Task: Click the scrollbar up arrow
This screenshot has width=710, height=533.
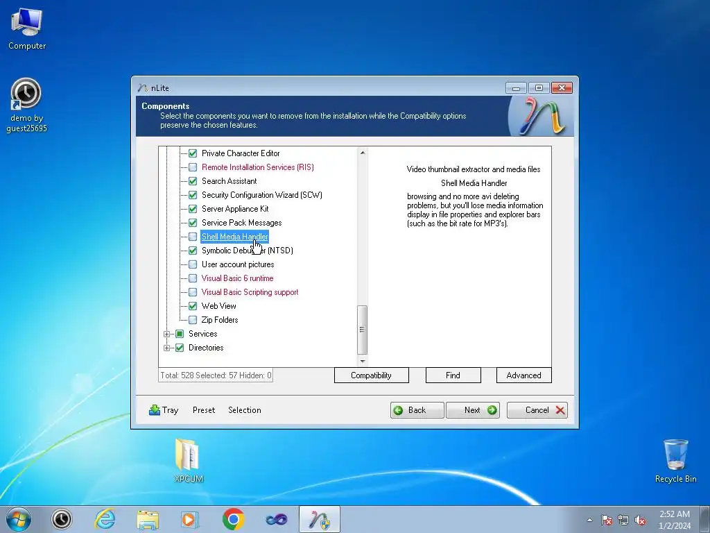Action: click(362, 153)
